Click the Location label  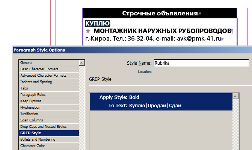point(145,72)
